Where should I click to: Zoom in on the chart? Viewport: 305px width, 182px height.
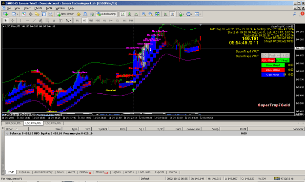144,14
